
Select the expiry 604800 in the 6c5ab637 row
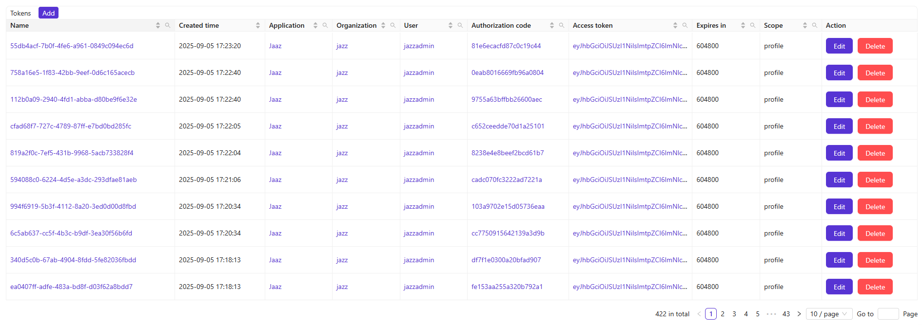(707, 233)
